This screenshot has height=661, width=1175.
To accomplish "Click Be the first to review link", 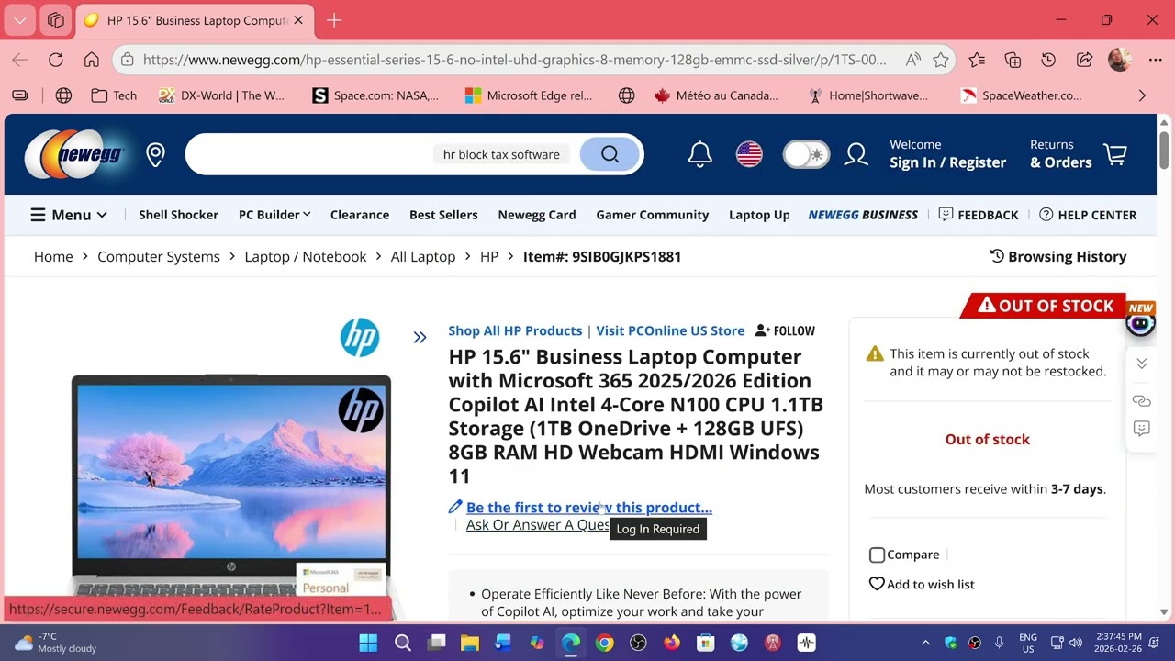I will click(589, 507).
